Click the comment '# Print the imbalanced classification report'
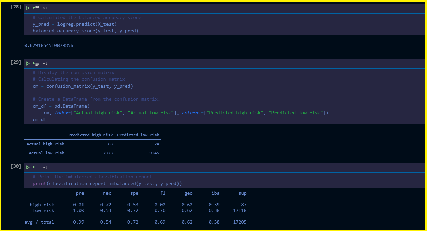Viewport: 427px width, 231px height. pyautogui.click(x=92, y=177)
